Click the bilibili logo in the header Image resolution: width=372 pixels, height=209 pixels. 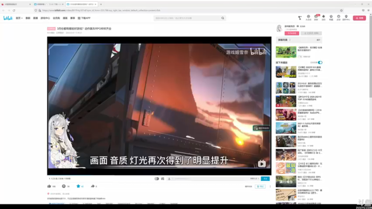coord(8,18)
